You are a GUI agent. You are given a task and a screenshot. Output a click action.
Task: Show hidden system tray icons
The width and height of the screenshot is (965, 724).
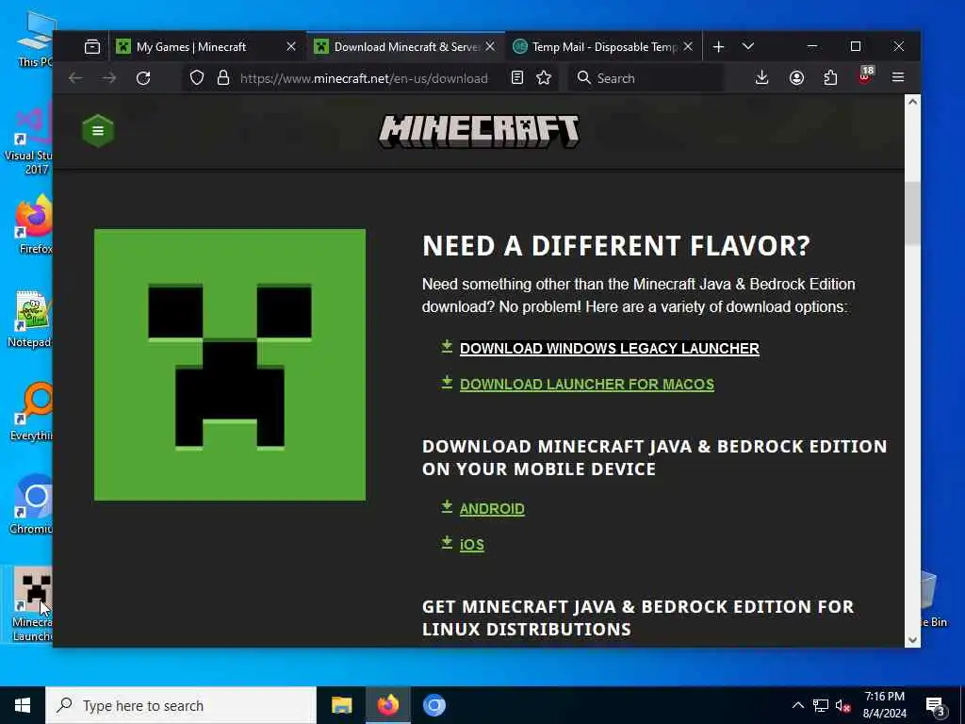point(797,705)
